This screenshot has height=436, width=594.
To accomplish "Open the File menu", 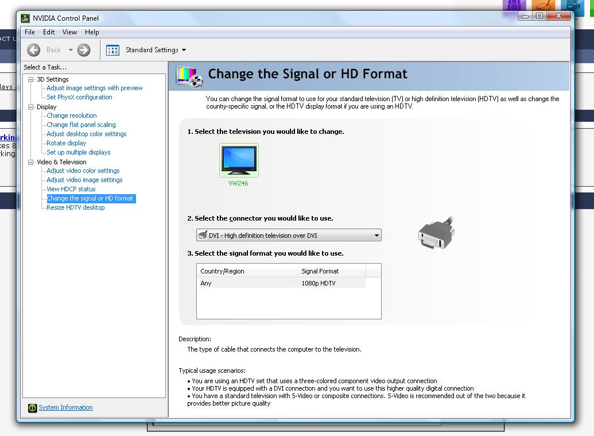I will pyautogui.click(x=30, y=32).
